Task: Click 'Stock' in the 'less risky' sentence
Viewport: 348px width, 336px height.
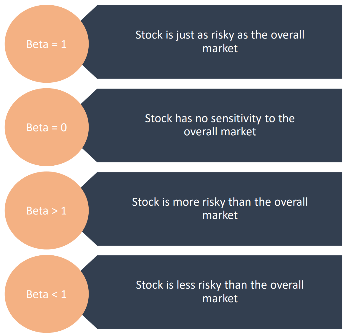Action: 149,285
